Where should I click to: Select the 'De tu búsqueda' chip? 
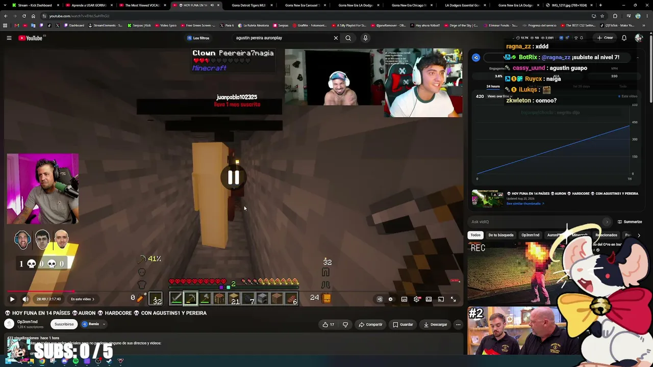501,235
